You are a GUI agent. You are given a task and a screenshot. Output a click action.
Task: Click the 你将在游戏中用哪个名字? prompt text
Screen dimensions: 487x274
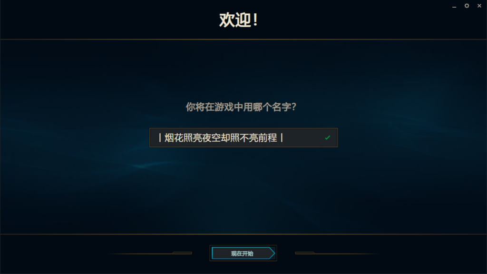click(x=241, y=107)
